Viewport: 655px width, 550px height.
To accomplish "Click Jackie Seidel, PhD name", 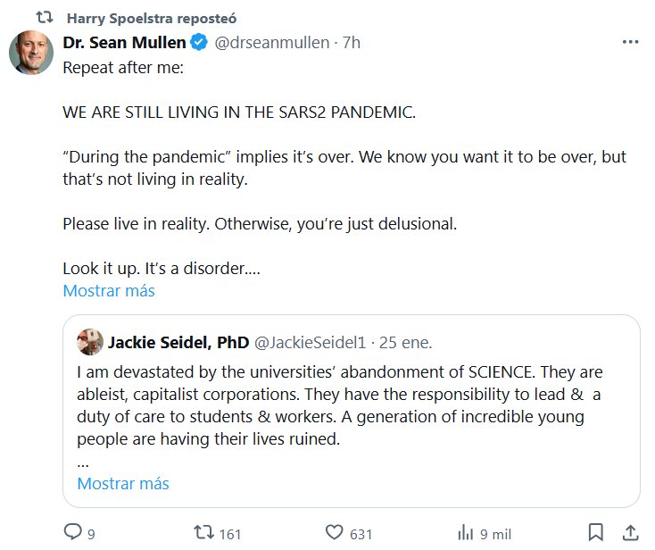I will pyautogui.click(x=178, y=342).
